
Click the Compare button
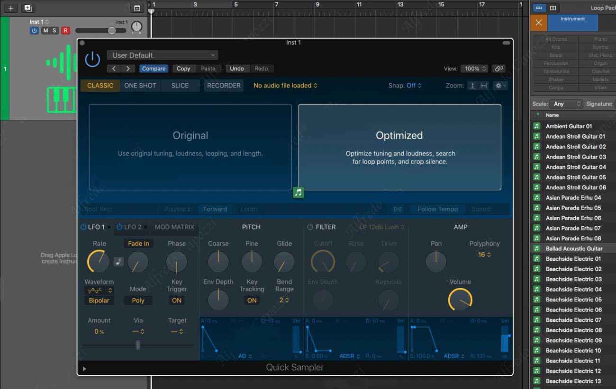click(x=154, y=69)
